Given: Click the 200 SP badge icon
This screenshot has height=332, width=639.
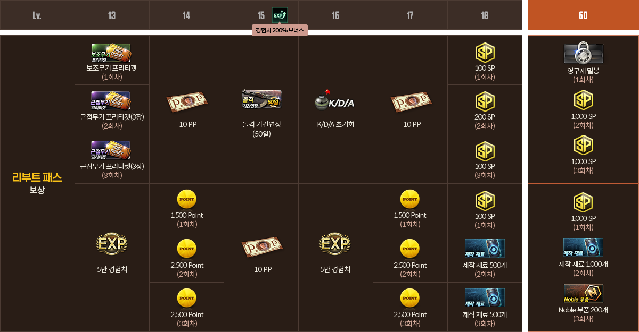Looking at the screenshot, I should pyautogui.click(x=485, y=101).
